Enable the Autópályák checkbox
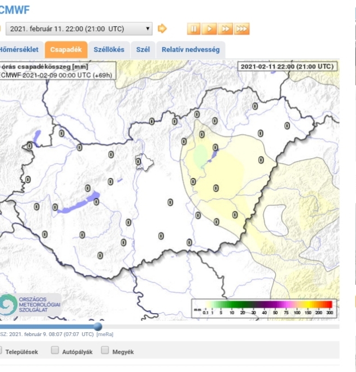Viewport: 356px width, 372px height. point(55,351)
